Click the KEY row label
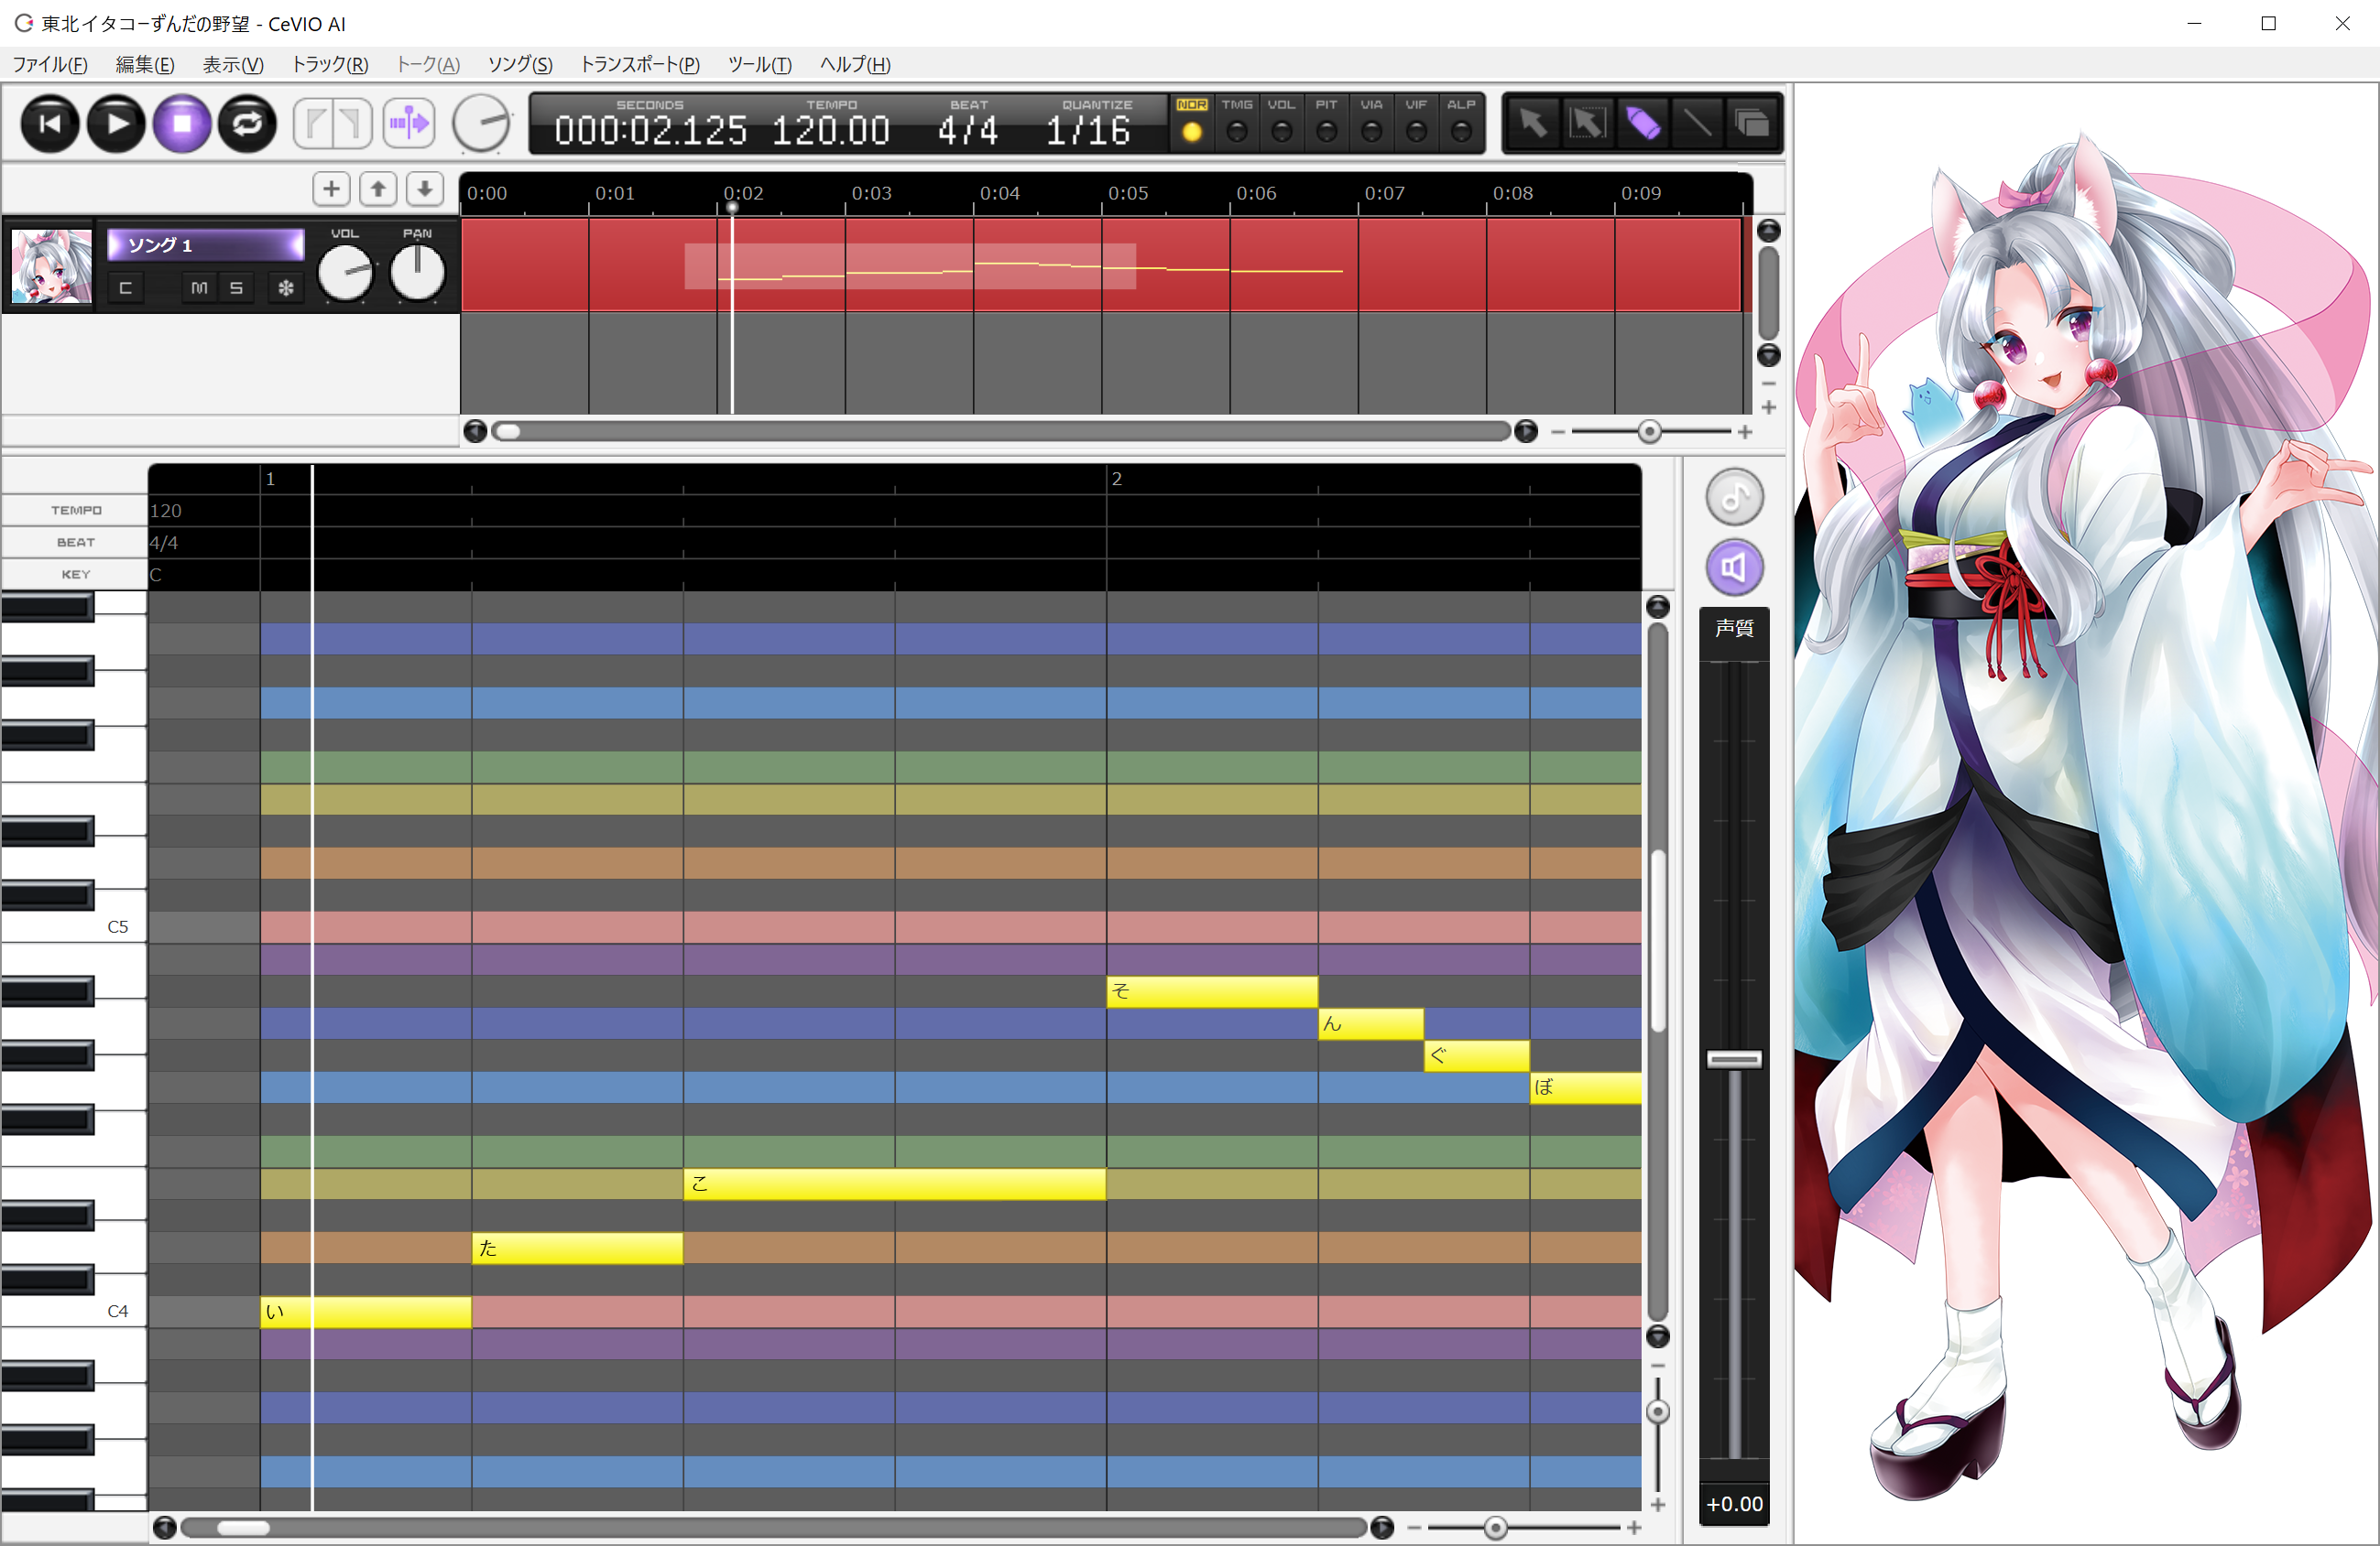The width and height of the screenshot is (2380, 1546). tap(76, 575)
